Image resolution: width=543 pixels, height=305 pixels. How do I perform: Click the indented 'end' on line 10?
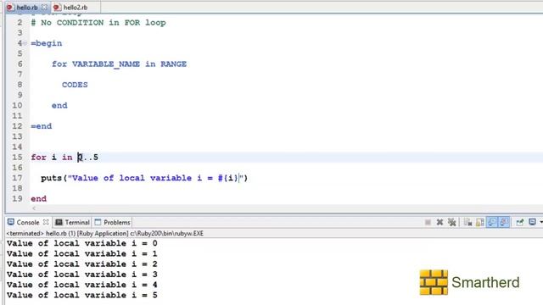point(59,105)
